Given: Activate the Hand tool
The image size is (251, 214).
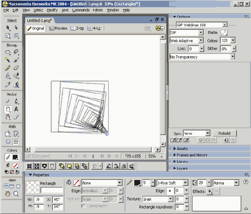Looking at the screenshot, I should click(x=7, y=194).
